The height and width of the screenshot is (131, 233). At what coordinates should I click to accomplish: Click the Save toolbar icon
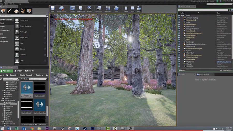(x=53, y=9)
